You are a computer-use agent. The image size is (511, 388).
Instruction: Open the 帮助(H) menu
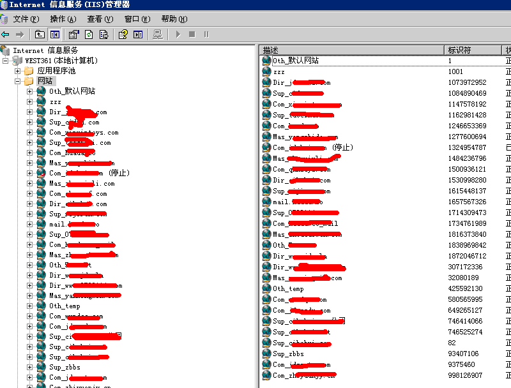click(x=174, y=19)
